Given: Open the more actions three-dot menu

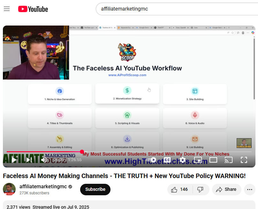Looking at the screenshot, I should pos(250,190).
